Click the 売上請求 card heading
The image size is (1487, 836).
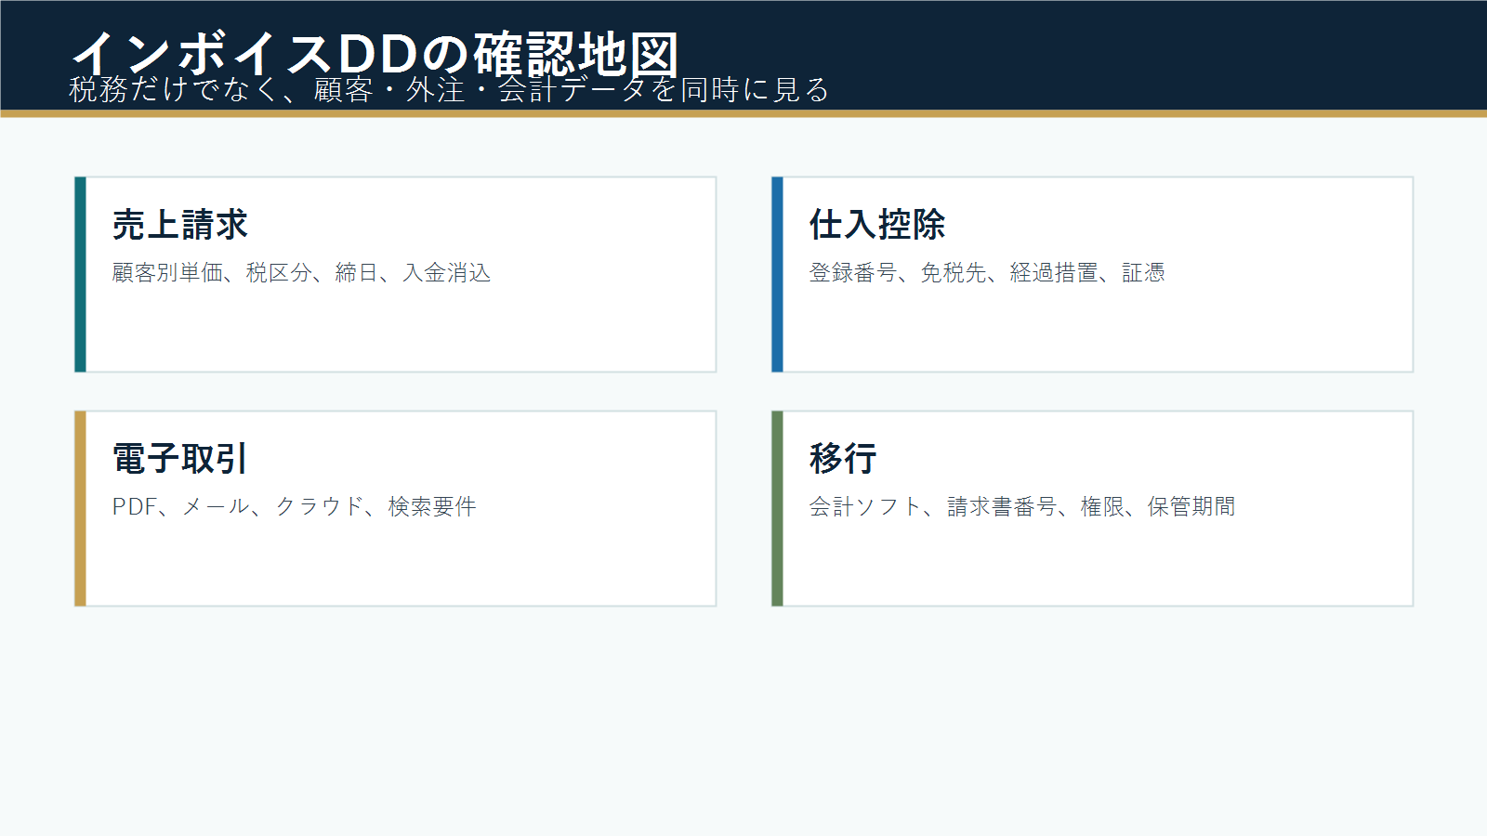tap(180, 225)
